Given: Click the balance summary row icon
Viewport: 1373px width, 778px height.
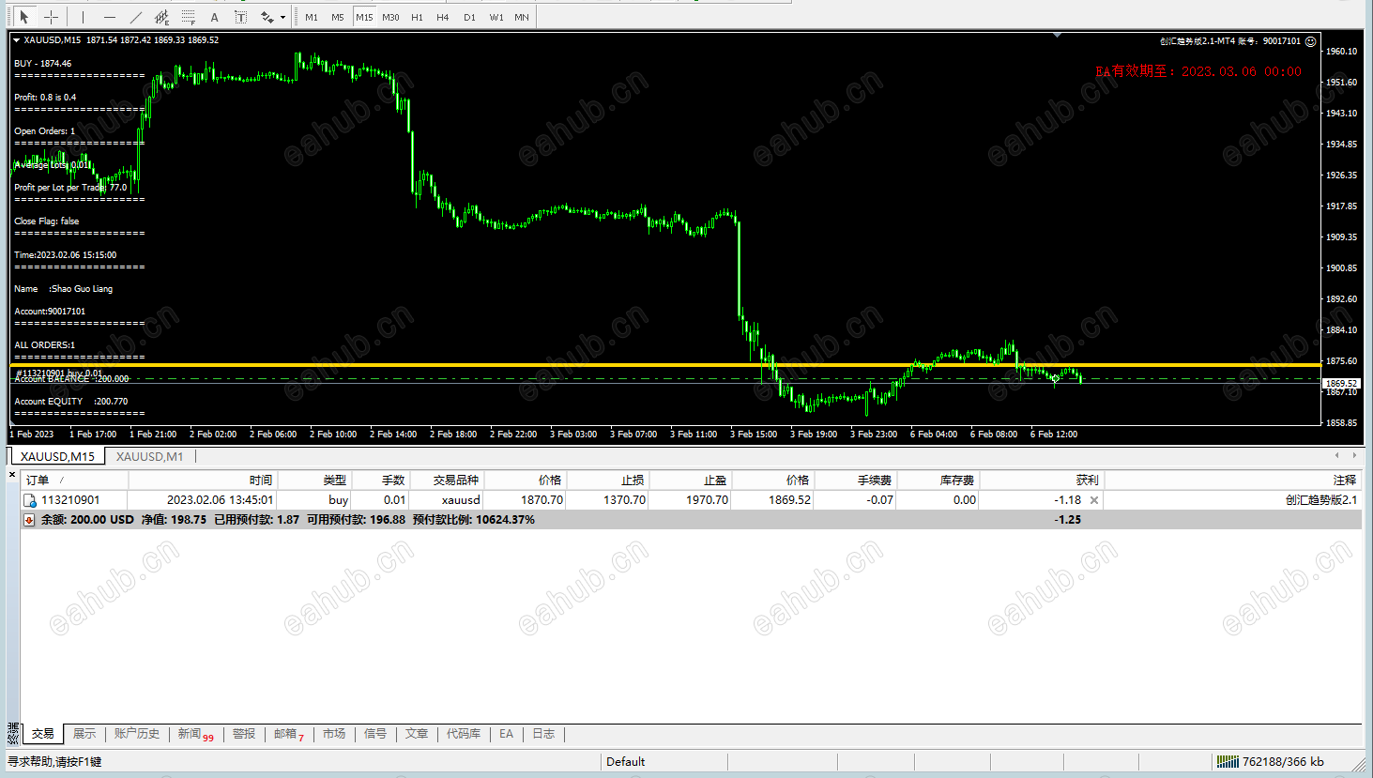Looking at the screenshot, I should (x=29, y=520).
